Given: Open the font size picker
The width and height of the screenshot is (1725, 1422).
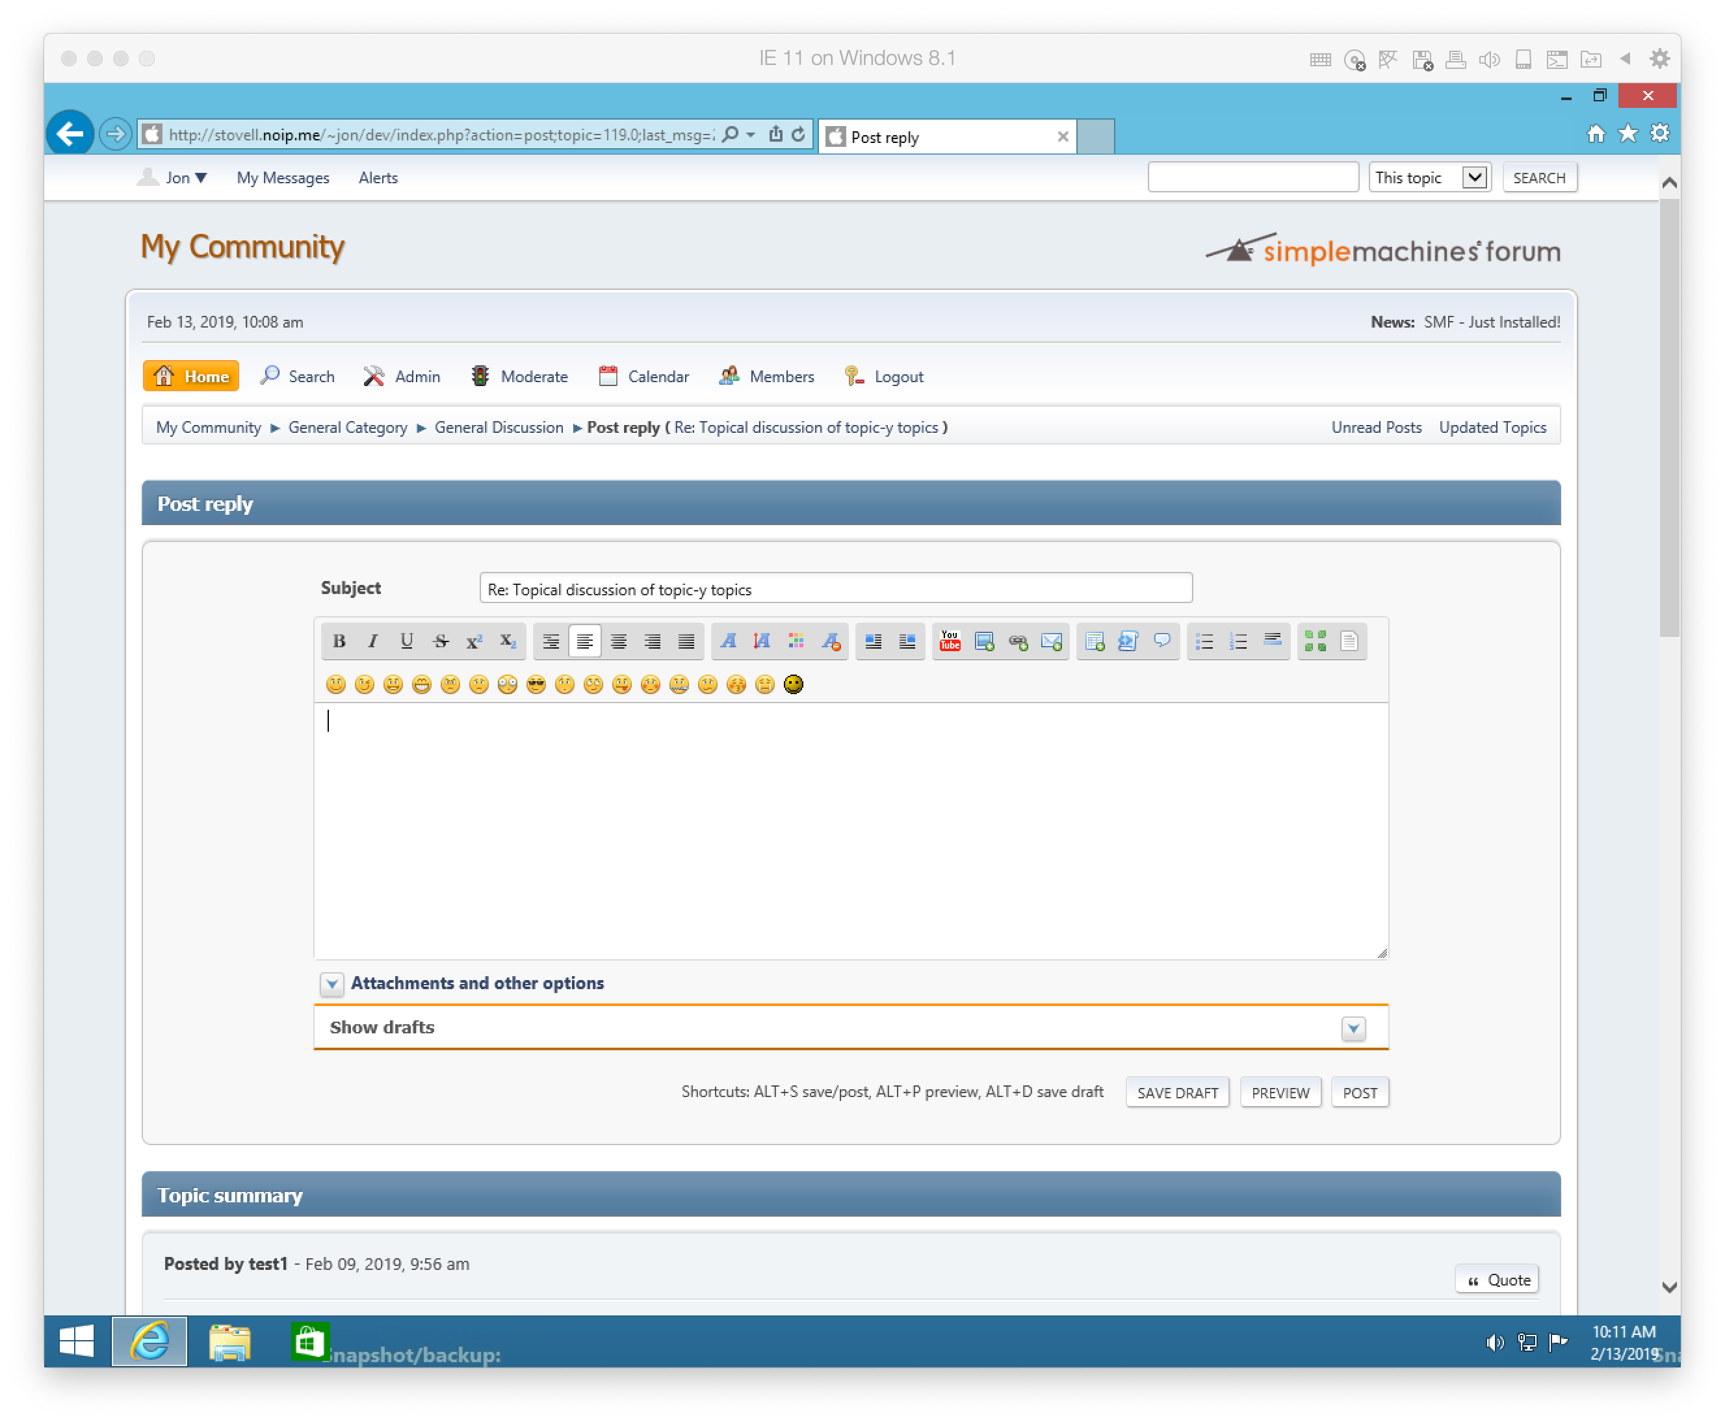Looking at the screenshot, I should [x=762, y=641].
